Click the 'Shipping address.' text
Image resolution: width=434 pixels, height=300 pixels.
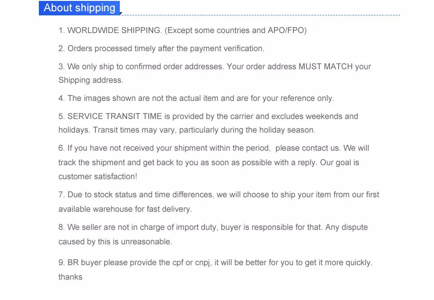tap(90, 80)
